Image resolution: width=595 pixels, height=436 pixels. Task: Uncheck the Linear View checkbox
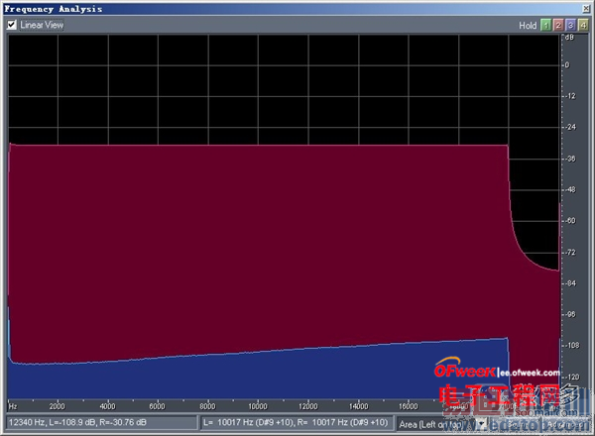[x=12, y=25]
